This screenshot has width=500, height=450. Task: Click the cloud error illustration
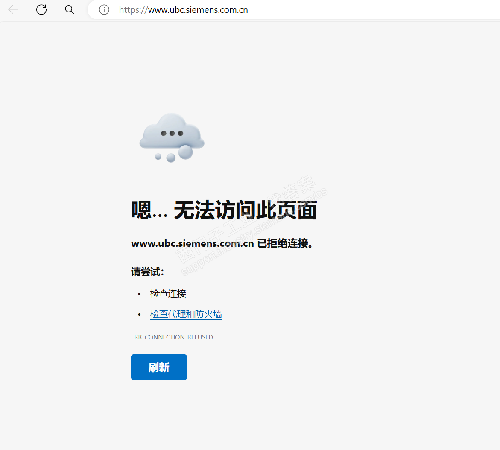coord(172,137)
